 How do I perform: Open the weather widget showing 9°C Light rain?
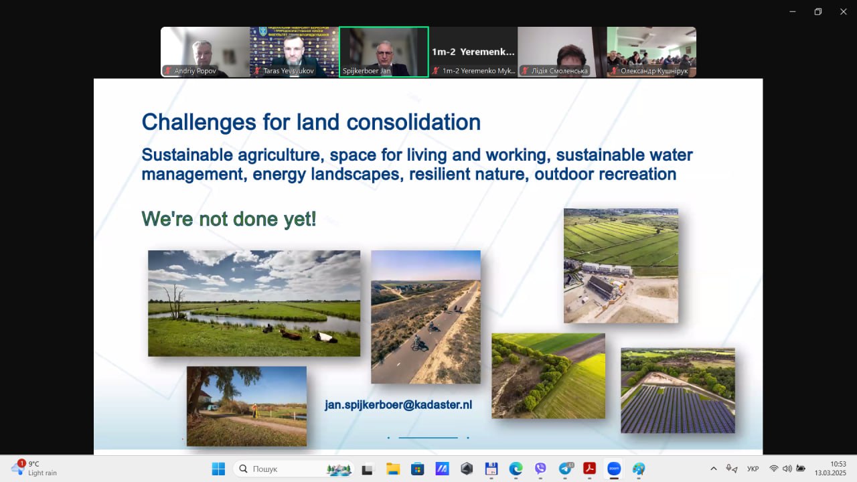coord(35,468)
